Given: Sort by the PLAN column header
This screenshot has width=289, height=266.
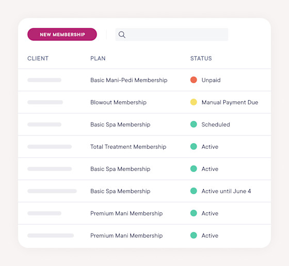Looking at the screenshot, I should point(98,58).
